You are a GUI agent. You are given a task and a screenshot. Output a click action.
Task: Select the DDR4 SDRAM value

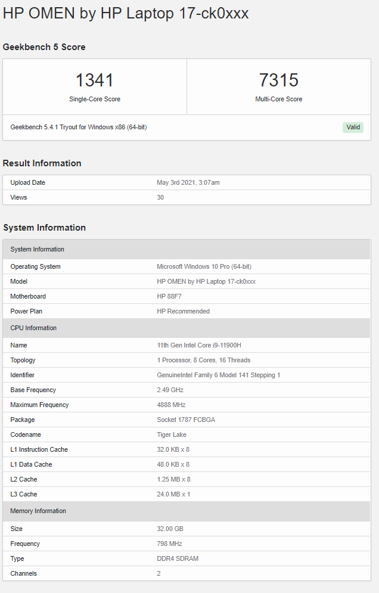[178, 558]
